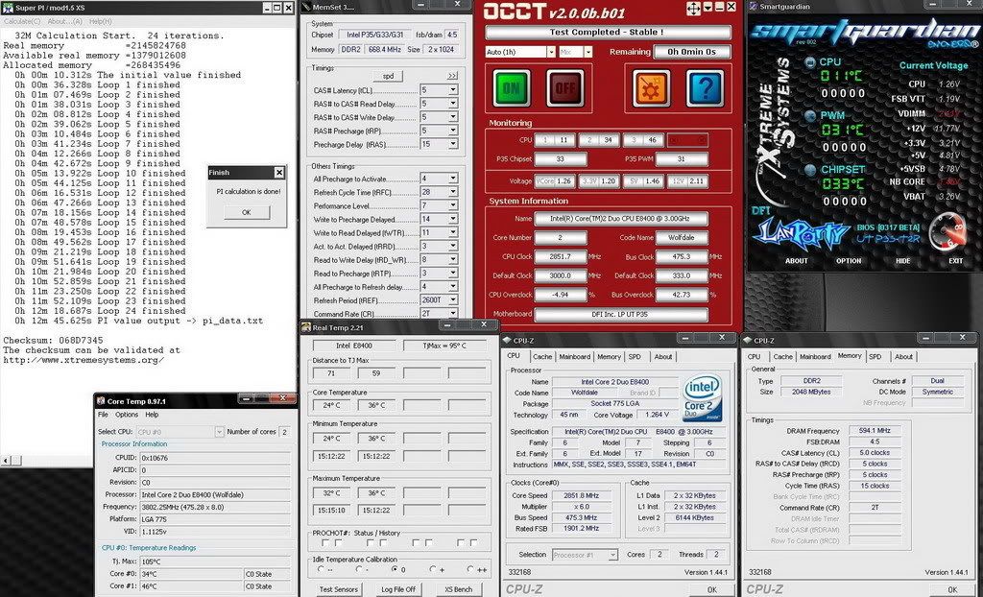This screenshot has width=983, height=597.
Task: Click the CPU-Z title icon in CPU tab window
Action: 509,340
